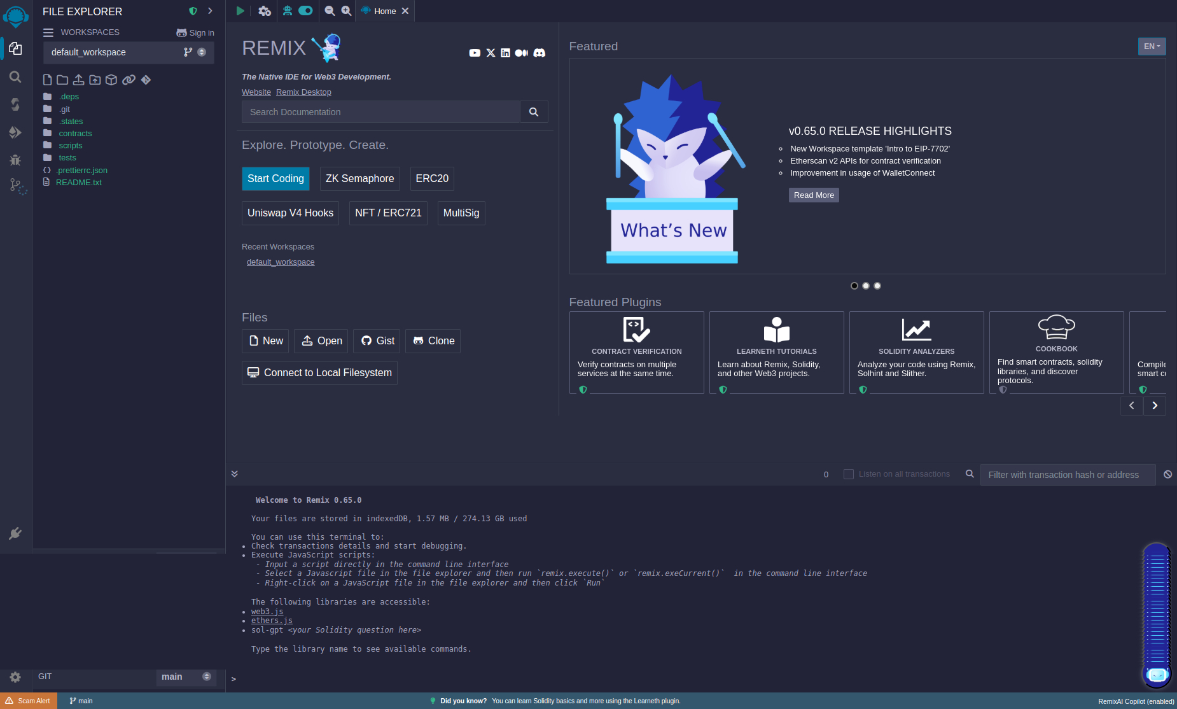Close the Home tab

click(x=405, y=11)
